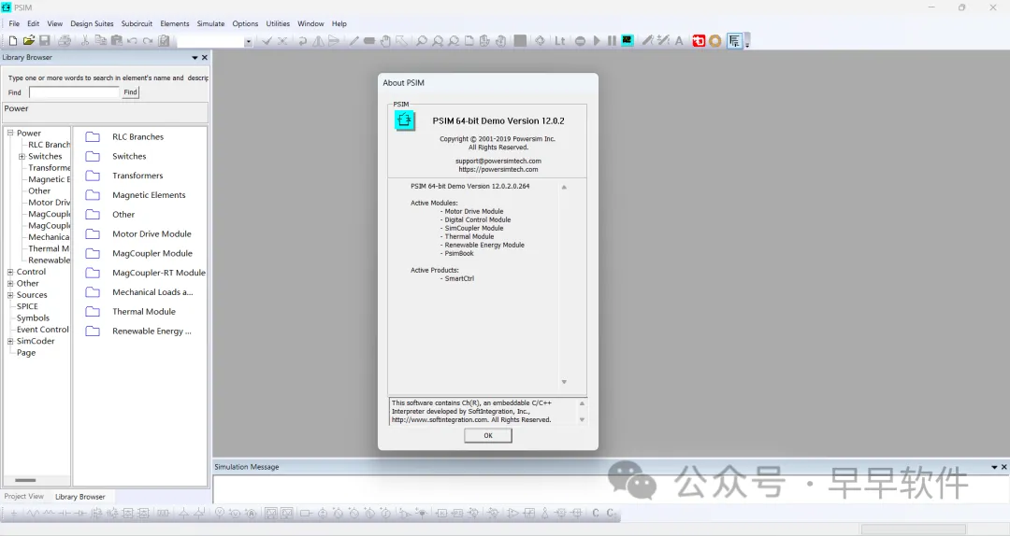Switch to the Project View tab
Viewport: 1010px width, 536px height.
(23, 496)
